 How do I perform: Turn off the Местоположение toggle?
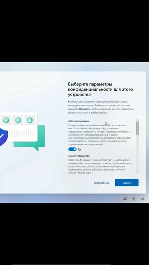(72, 149)
